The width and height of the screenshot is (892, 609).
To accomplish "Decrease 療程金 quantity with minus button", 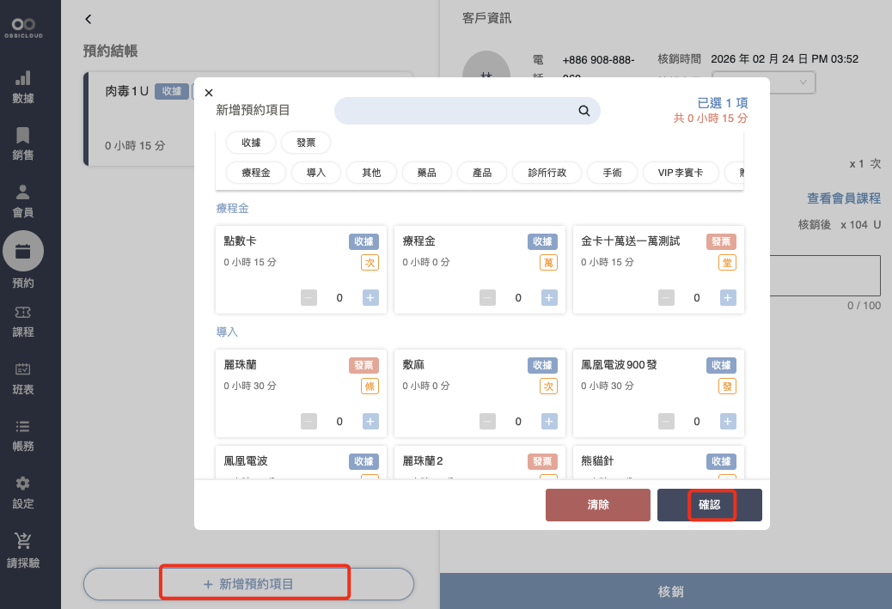I will 487,298.
